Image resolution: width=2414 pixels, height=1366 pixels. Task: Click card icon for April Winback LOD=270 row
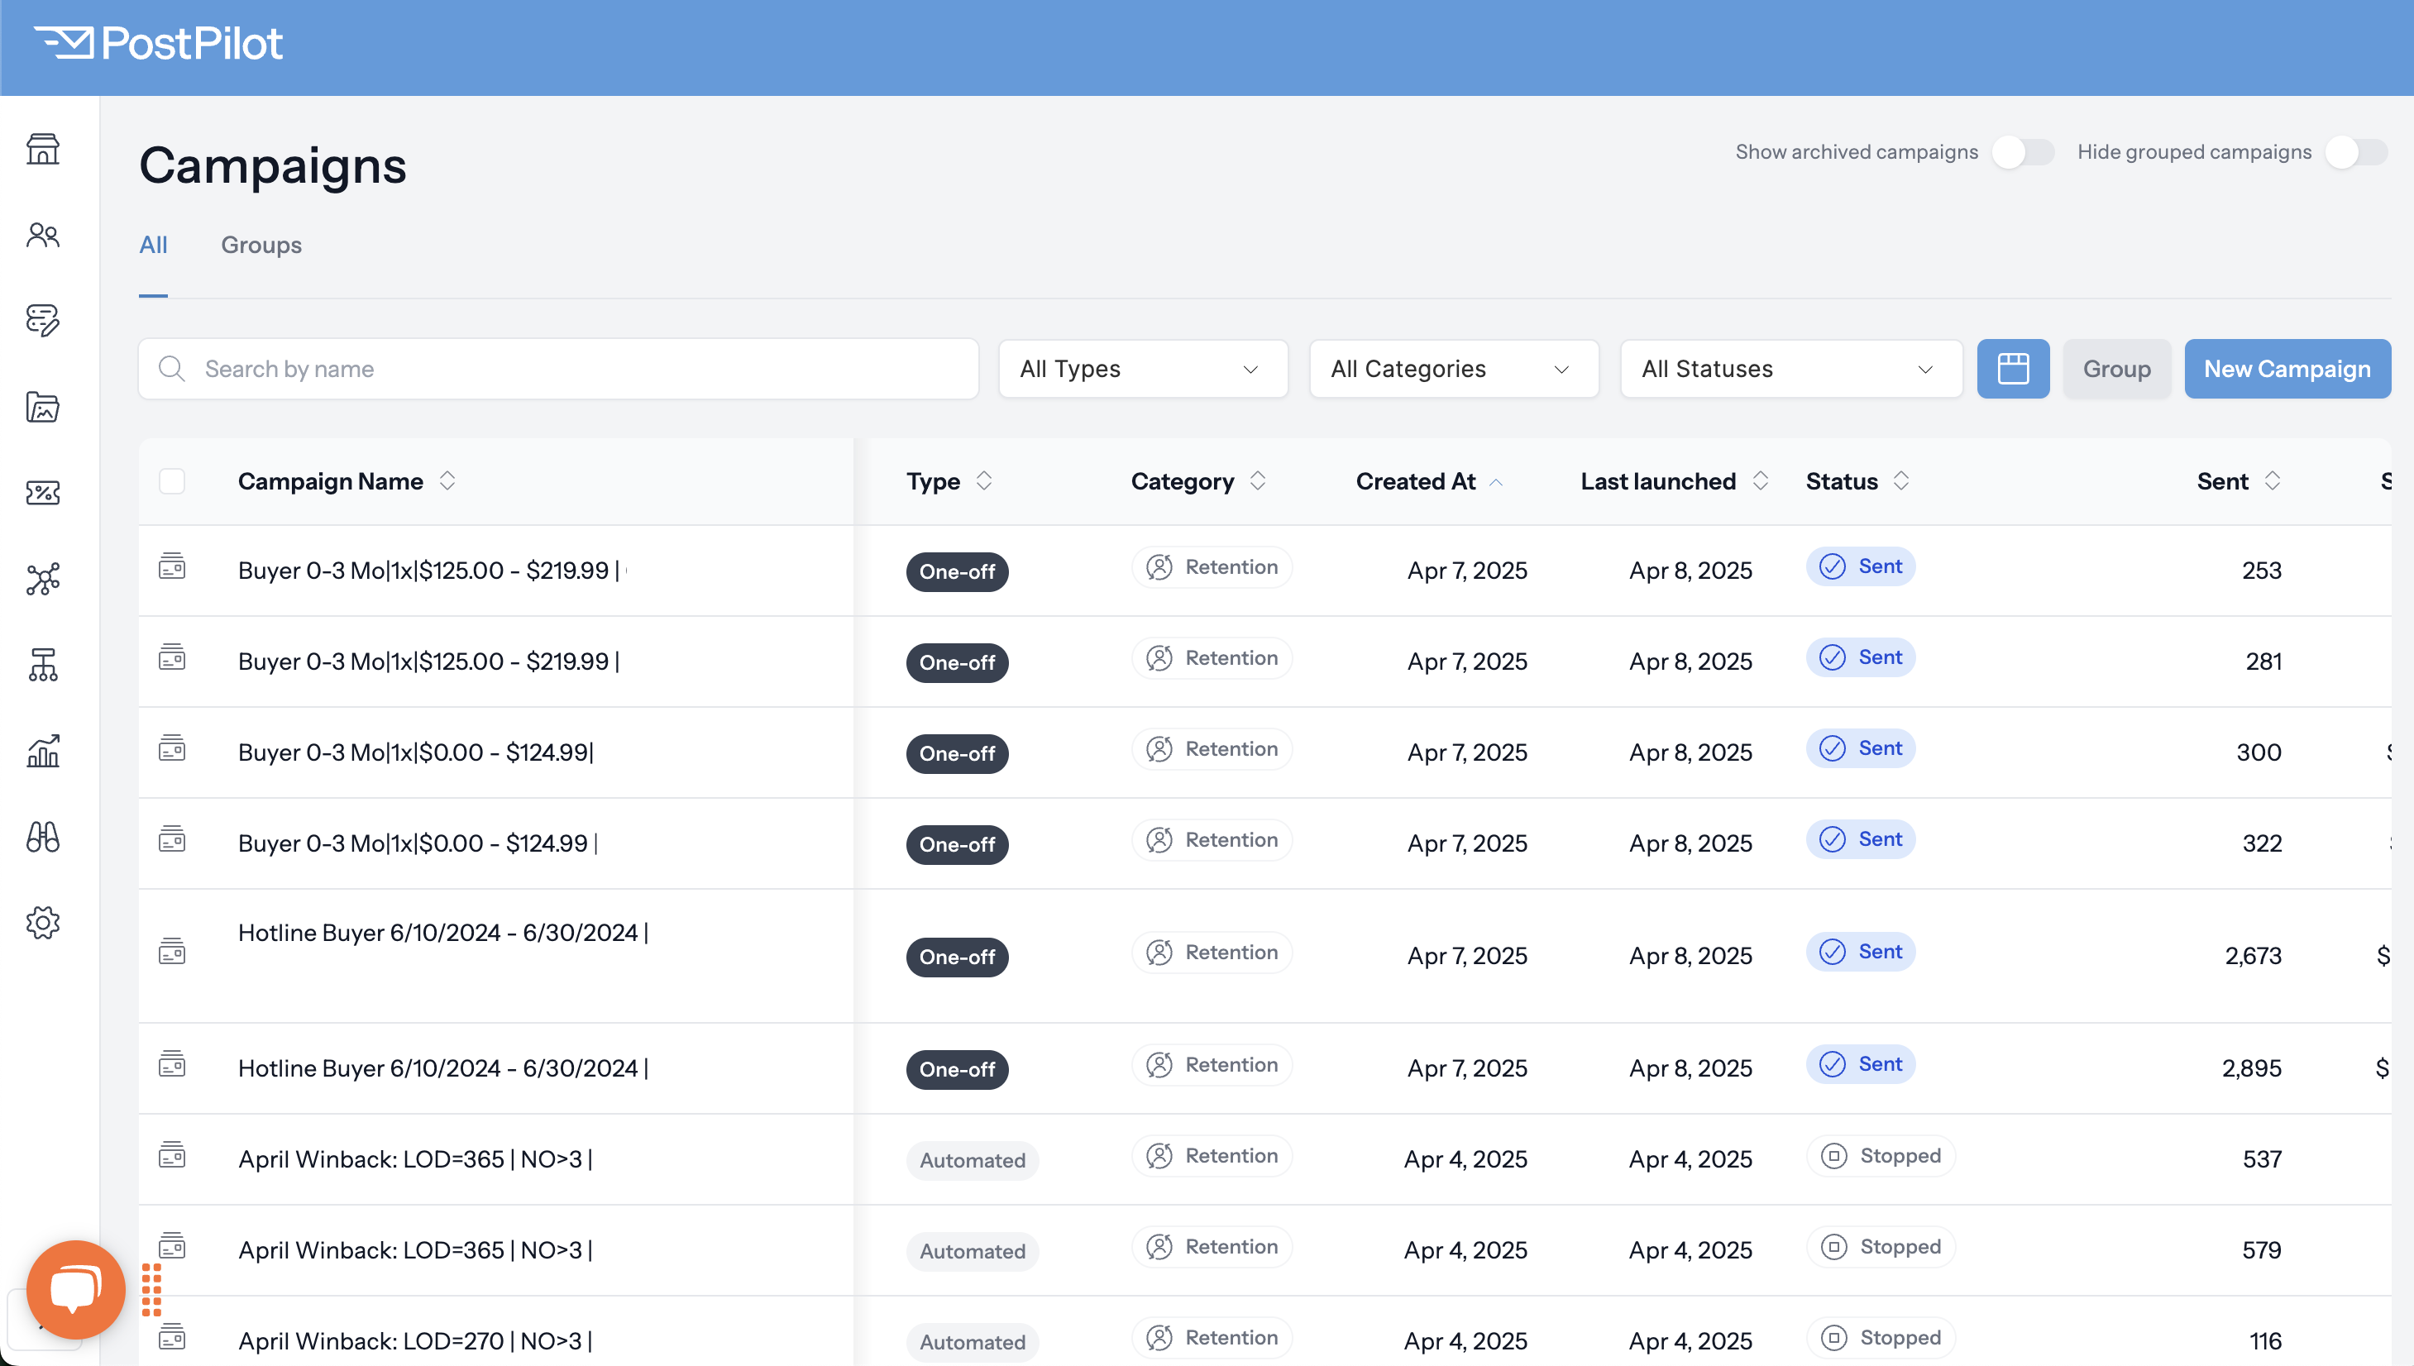[172, 1337]
